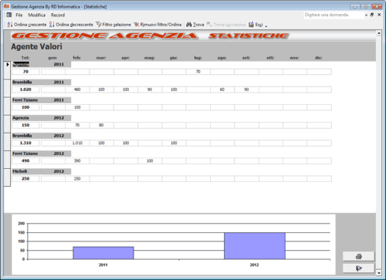Viewport: 386px width, 280px height.
Task: Click the form control icon left of File
Action: (x=9, y=15)
